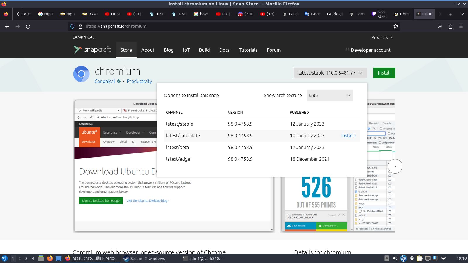Viewport: 468px width, 263px height.
Task: Click the URL address bar
Action: pyautogui.click(x=234, y=26)
